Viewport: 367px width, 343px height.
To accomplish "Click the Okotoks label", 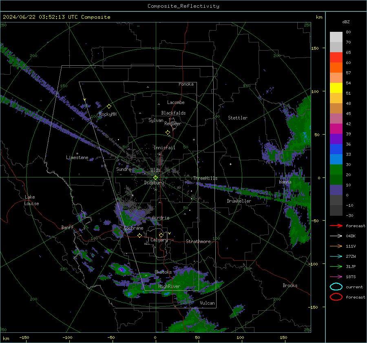I will (163, 272).
